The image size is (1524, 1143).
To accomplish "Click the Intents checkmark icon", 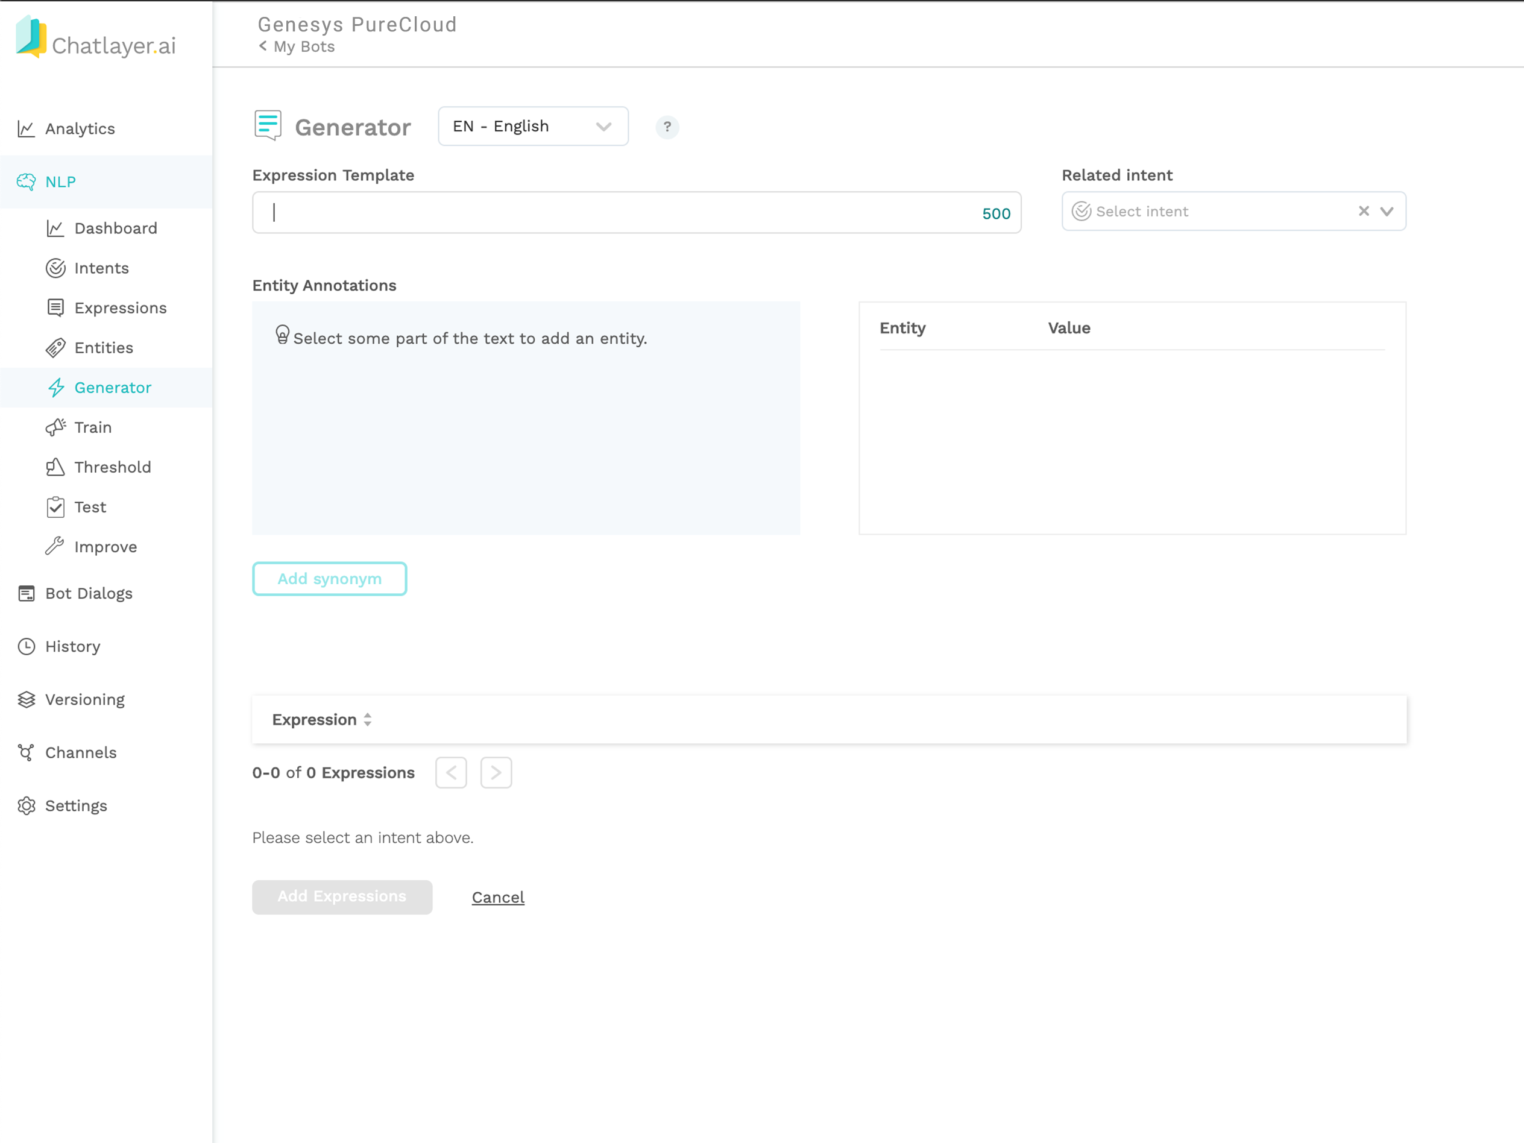I will (55, 268).
